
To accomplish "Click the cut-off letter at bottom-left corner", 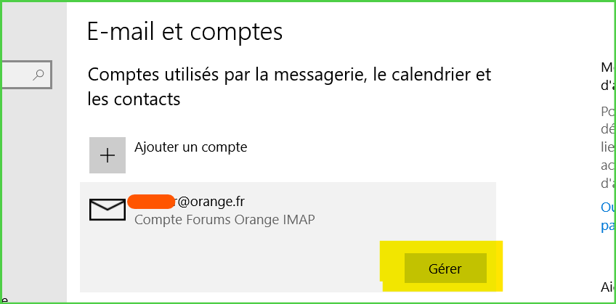I will pyautogui.click(x=4, y=297).
